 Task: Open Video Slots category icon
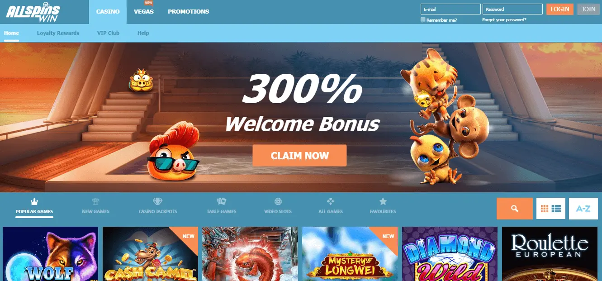tap(278, 201)
